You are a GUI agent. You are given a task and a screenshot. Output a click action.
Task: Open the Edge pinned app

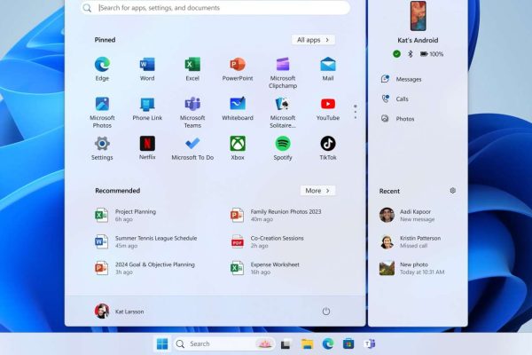[x=102, y=69]
